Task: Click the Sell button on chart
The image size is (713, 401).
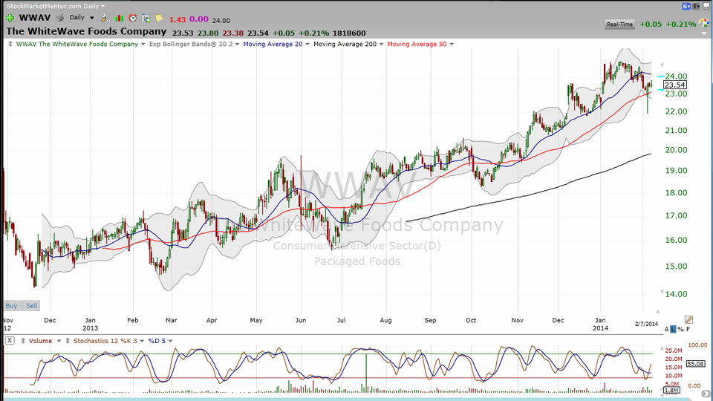Action: coord(32,305)
